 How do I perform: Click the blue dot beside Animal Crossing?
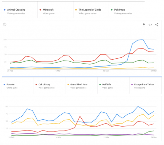5,10
